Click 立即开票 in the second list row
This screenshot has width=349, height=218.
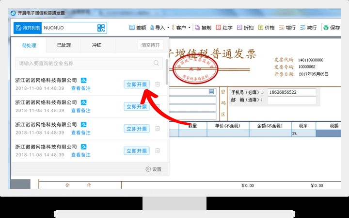pyautogui.click(x=137, y=106)
